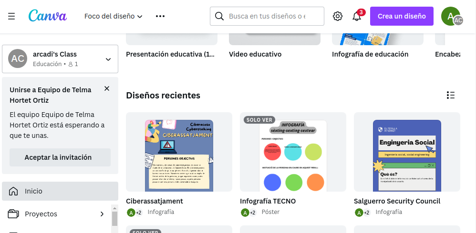Open the account profile avatar
Image resolution: width=476 pixels, height=233 pixels.
point(451,16)
